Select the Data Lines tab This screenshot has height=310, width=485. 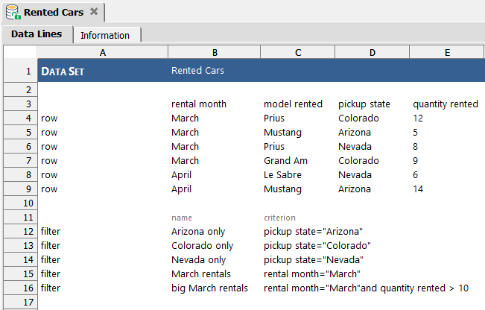(37, 34)
